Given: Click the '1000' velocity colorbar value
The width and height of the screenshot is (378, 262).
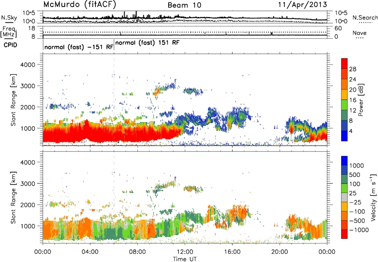Looking at the screenshot, I should 357,166.
